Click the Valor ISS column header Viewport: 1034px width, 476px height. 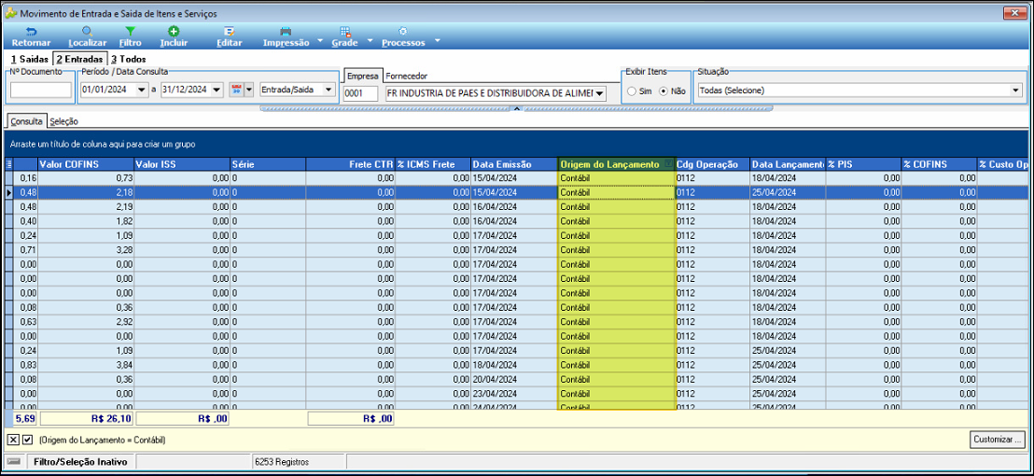[181, 164]
